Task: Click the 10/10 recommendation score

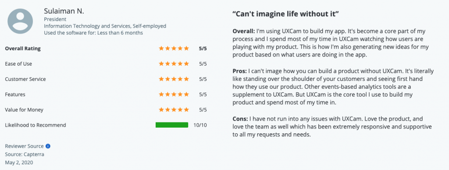Action: 200,125
